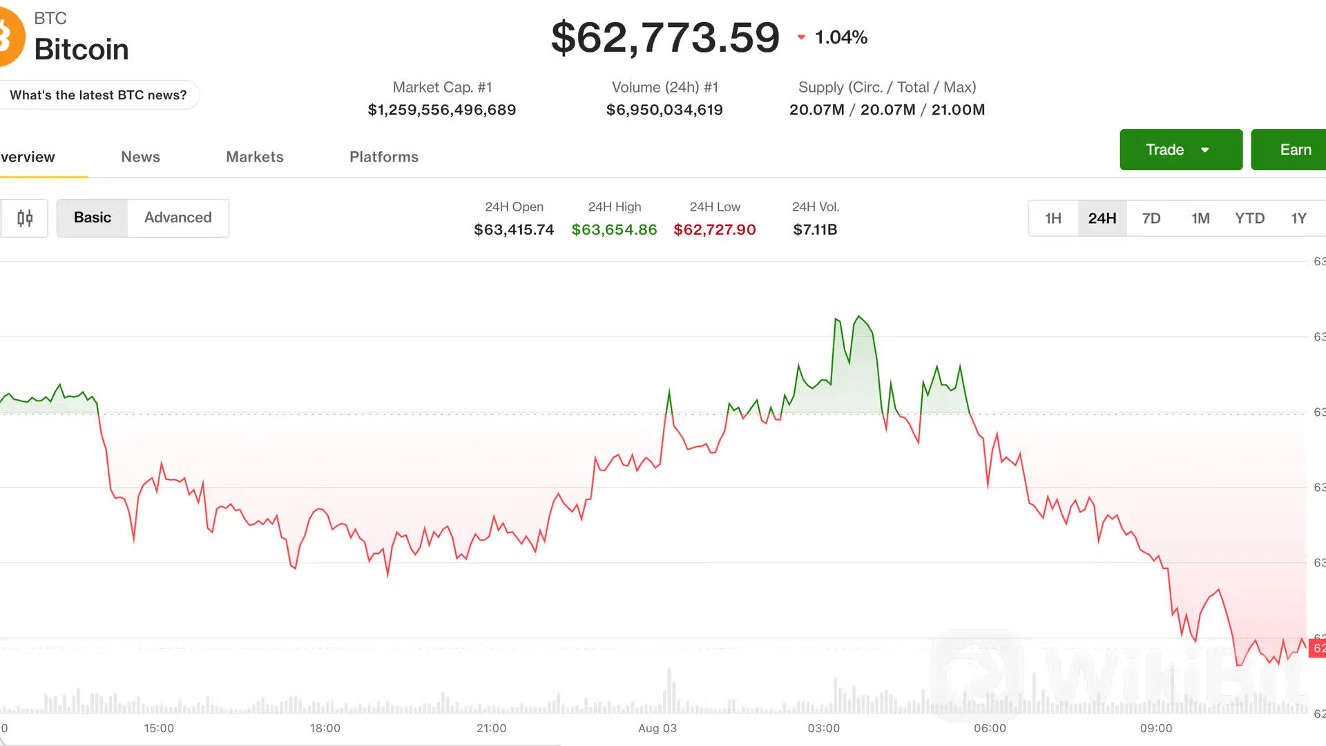Click the price peak on the chart
The image size is (1326, 746).
pyautogui.click(x=859, y=316)
